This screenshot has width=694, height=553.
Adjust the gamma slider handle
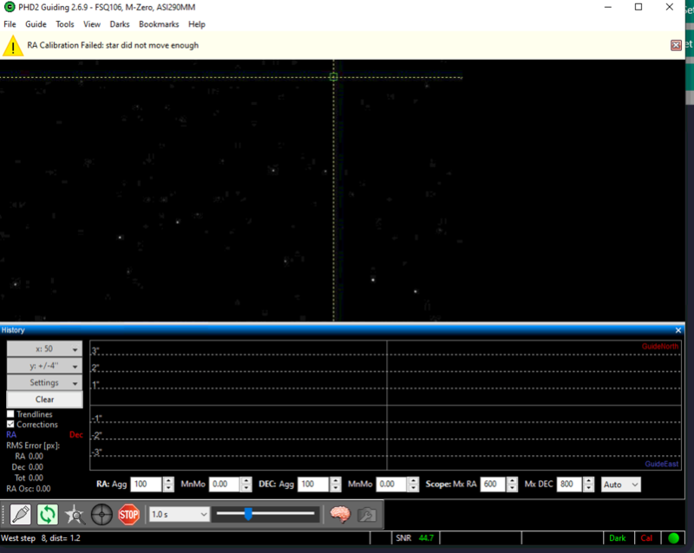[x=248, y=514]
